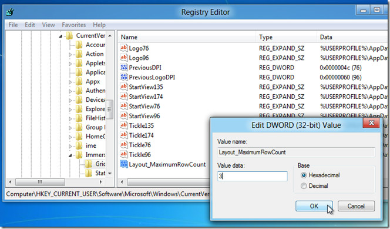Screen dimensions: 390x229
Task: Maximize the Registry Editor window
Action: coord(377,10)
